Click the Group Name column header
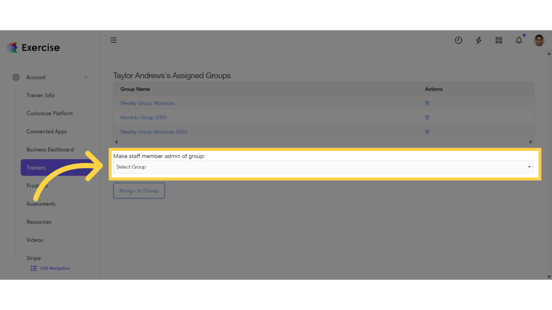 pyautogui.click(x=135, y=89)
